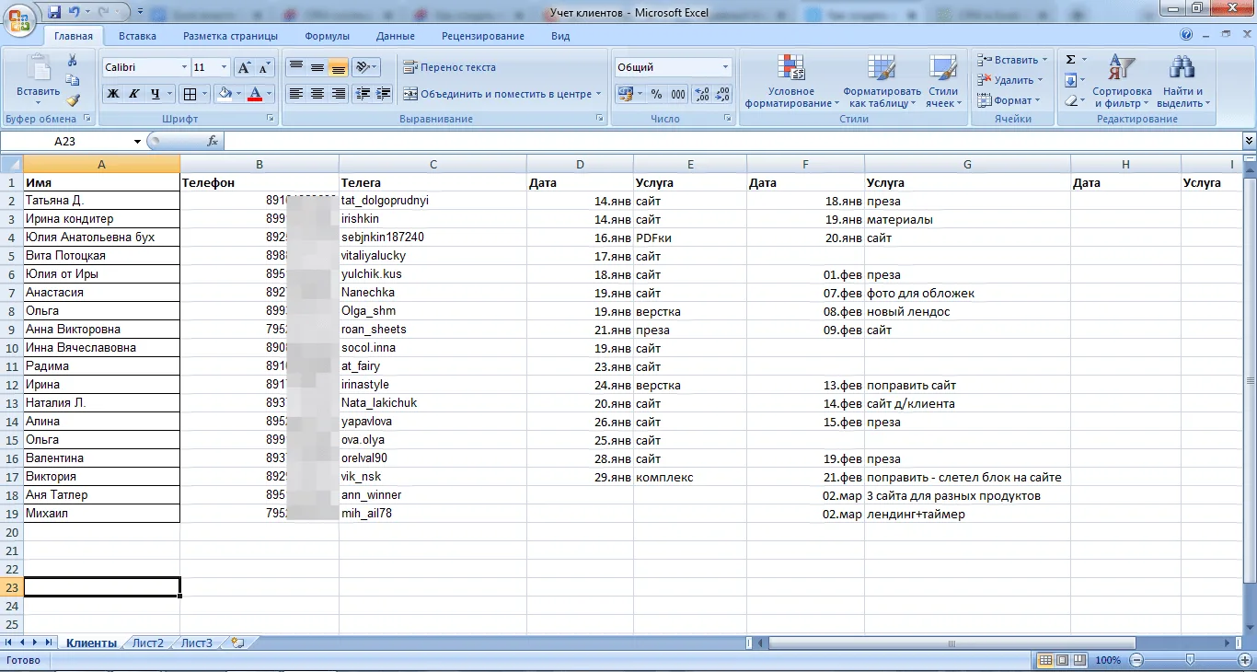Align cell text to the top
Viewport: 1257px width, 672px height.
pyautogui.click(x=295, y=67)
